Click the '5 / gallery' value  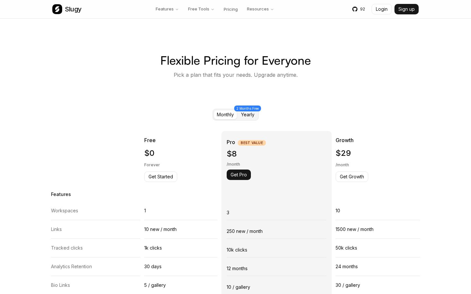(155, 285)
